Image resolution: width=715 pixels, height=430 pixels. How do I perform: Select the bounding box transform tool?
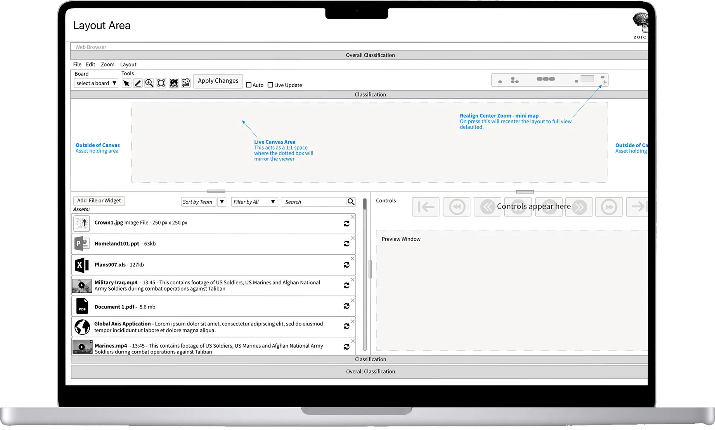point(161,83)
